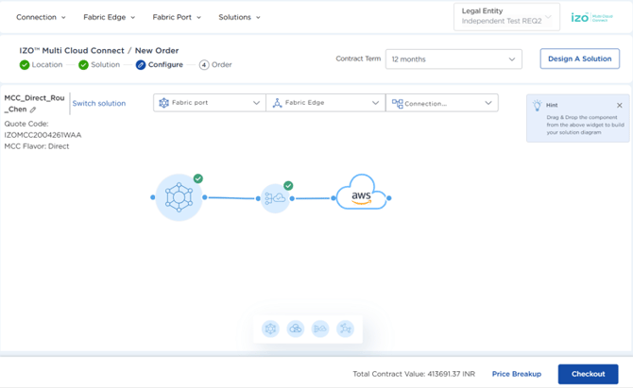Screen dimensions: 633x388
Task: Click the Fabric port widget icon
Action: pyautogui.click(x=163, y=103)
